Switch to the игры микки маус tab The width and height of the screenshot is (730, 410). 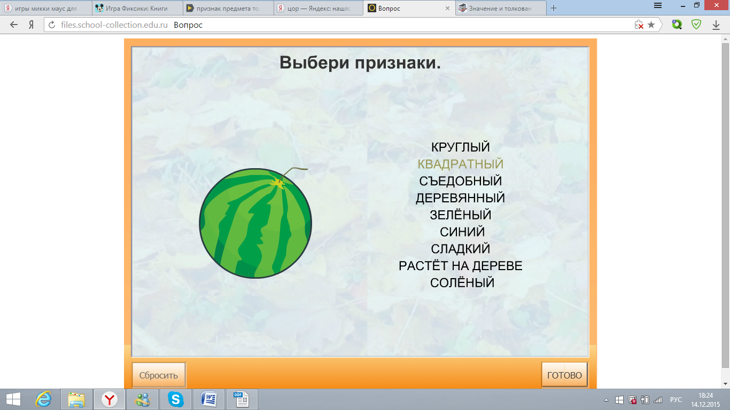[46, 8]
